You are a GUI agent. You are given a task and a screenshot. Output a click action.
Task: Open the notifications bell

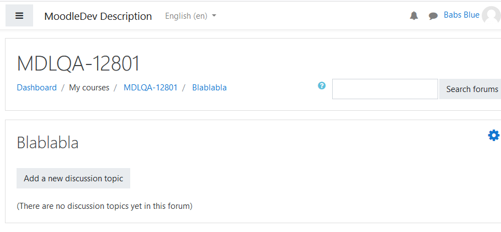414,15
